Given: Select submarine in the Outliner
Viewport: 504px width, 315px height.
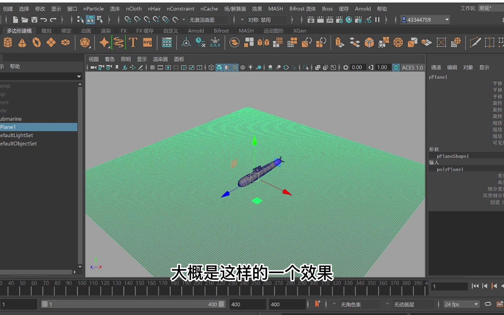Looking at the screenshot, I should [x=10, y=119].
